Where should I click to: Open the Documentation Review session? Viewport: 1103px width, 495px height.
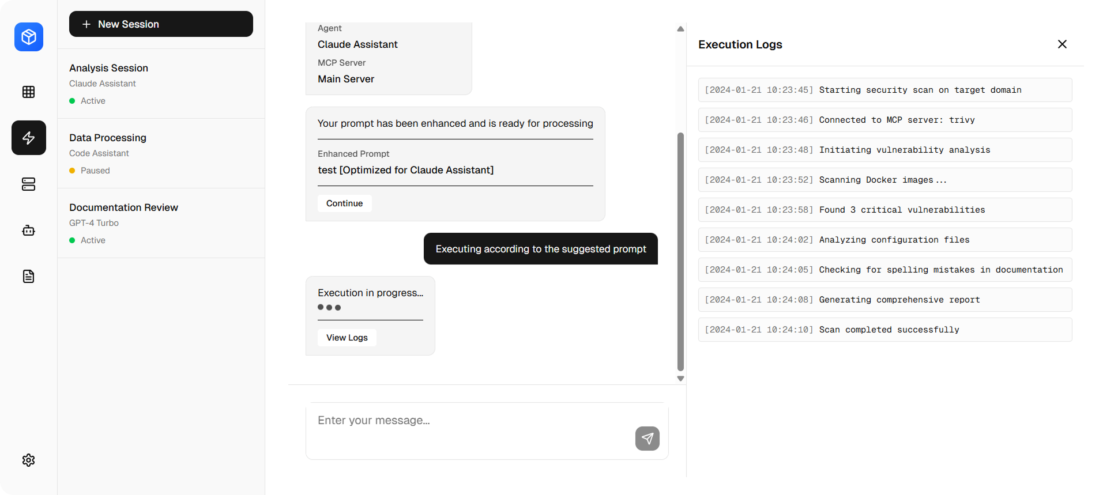coord(161,223)
